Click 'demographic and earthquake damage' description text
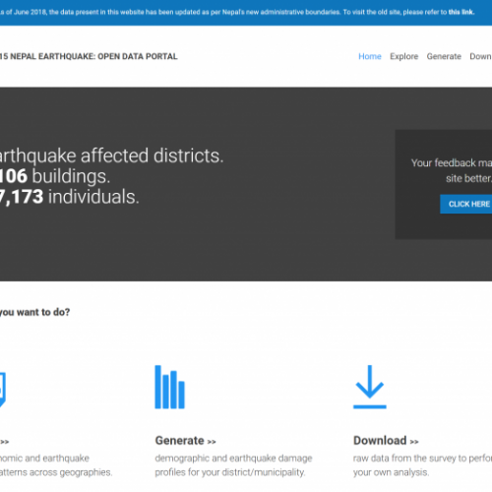This screenshot has height=492, width=492. pyautogui.click(x=233, y=458)
